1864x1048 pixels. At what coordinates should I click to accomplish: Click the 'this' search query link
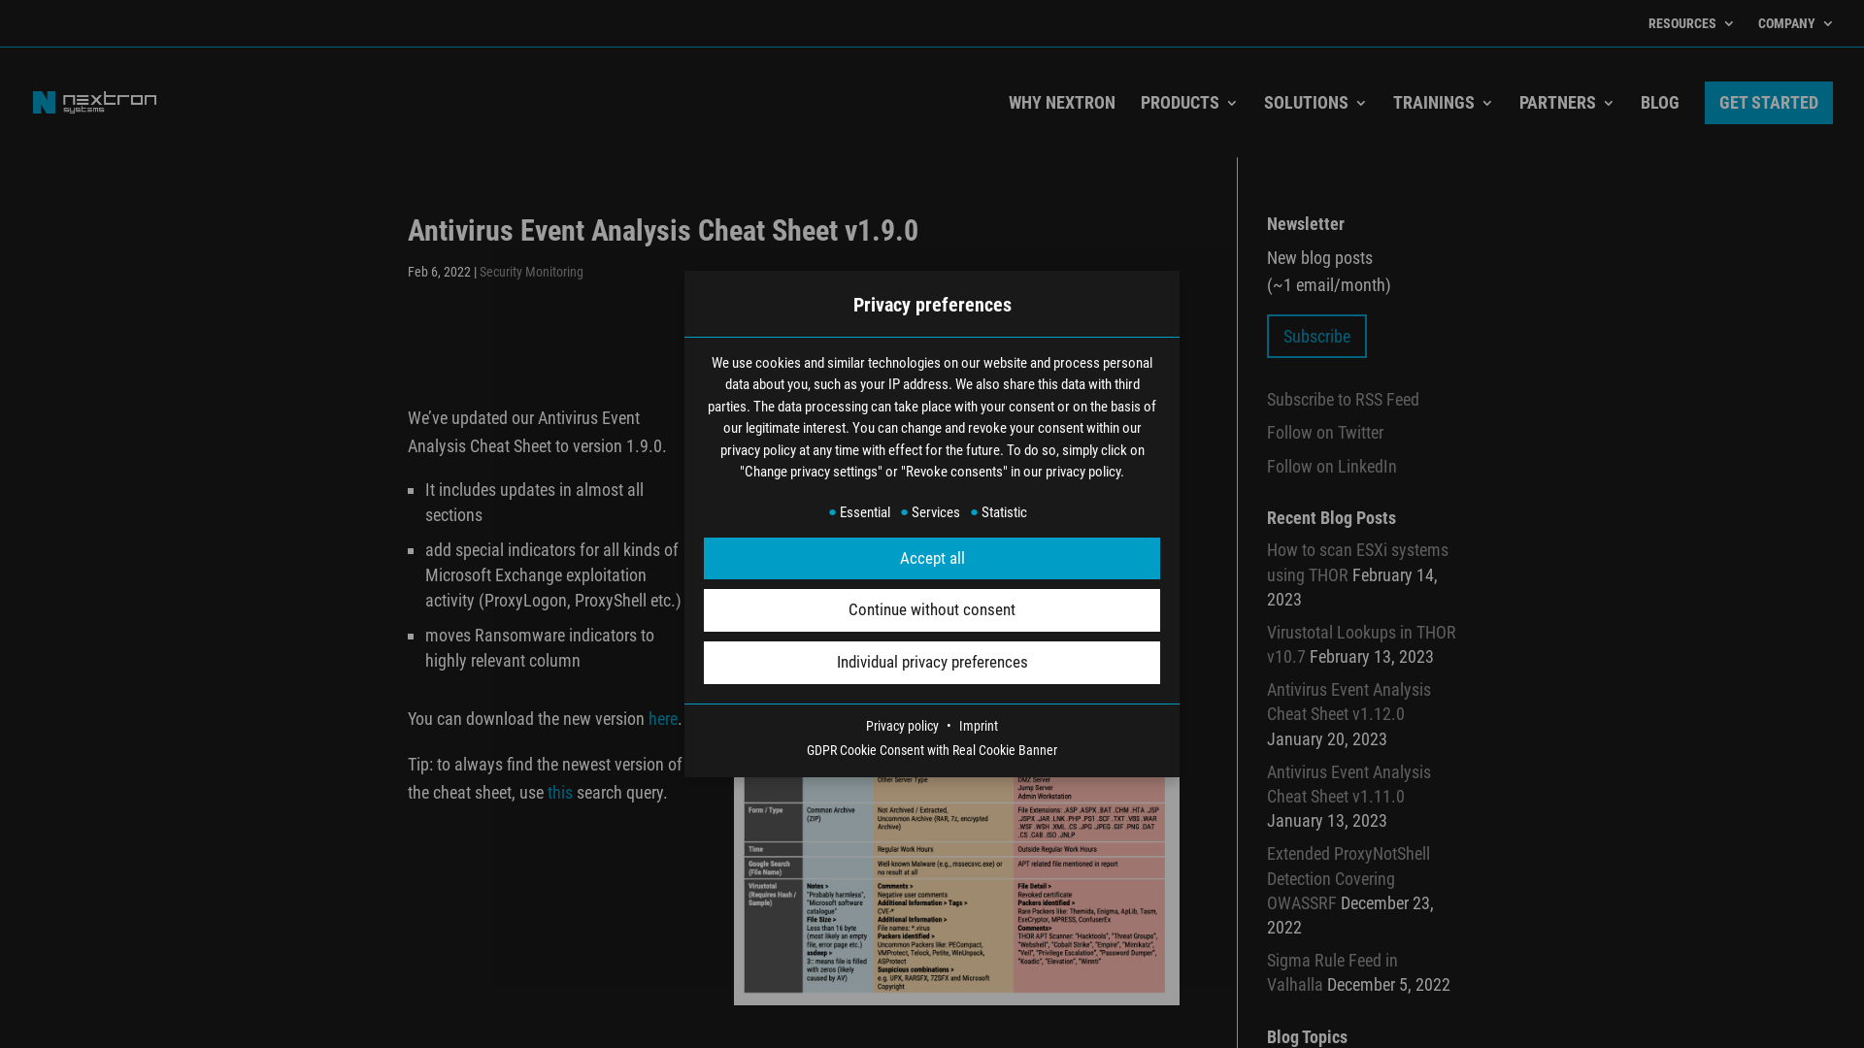point(559,793)
